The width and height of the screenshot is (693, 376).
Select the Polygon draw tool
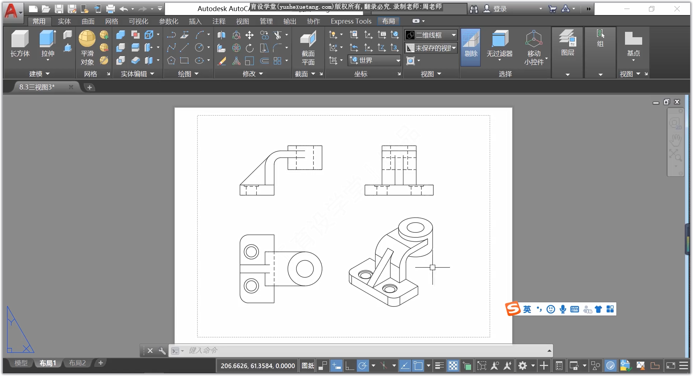[171, 60]
